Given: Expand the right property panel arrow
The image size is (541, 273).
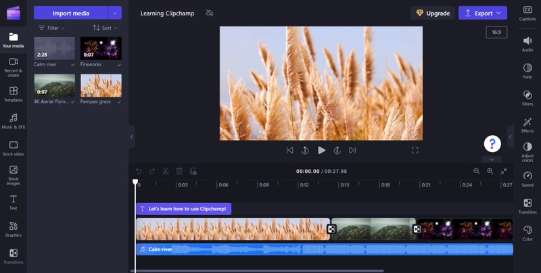Looking at the screenshot, I should pos(511,136).
